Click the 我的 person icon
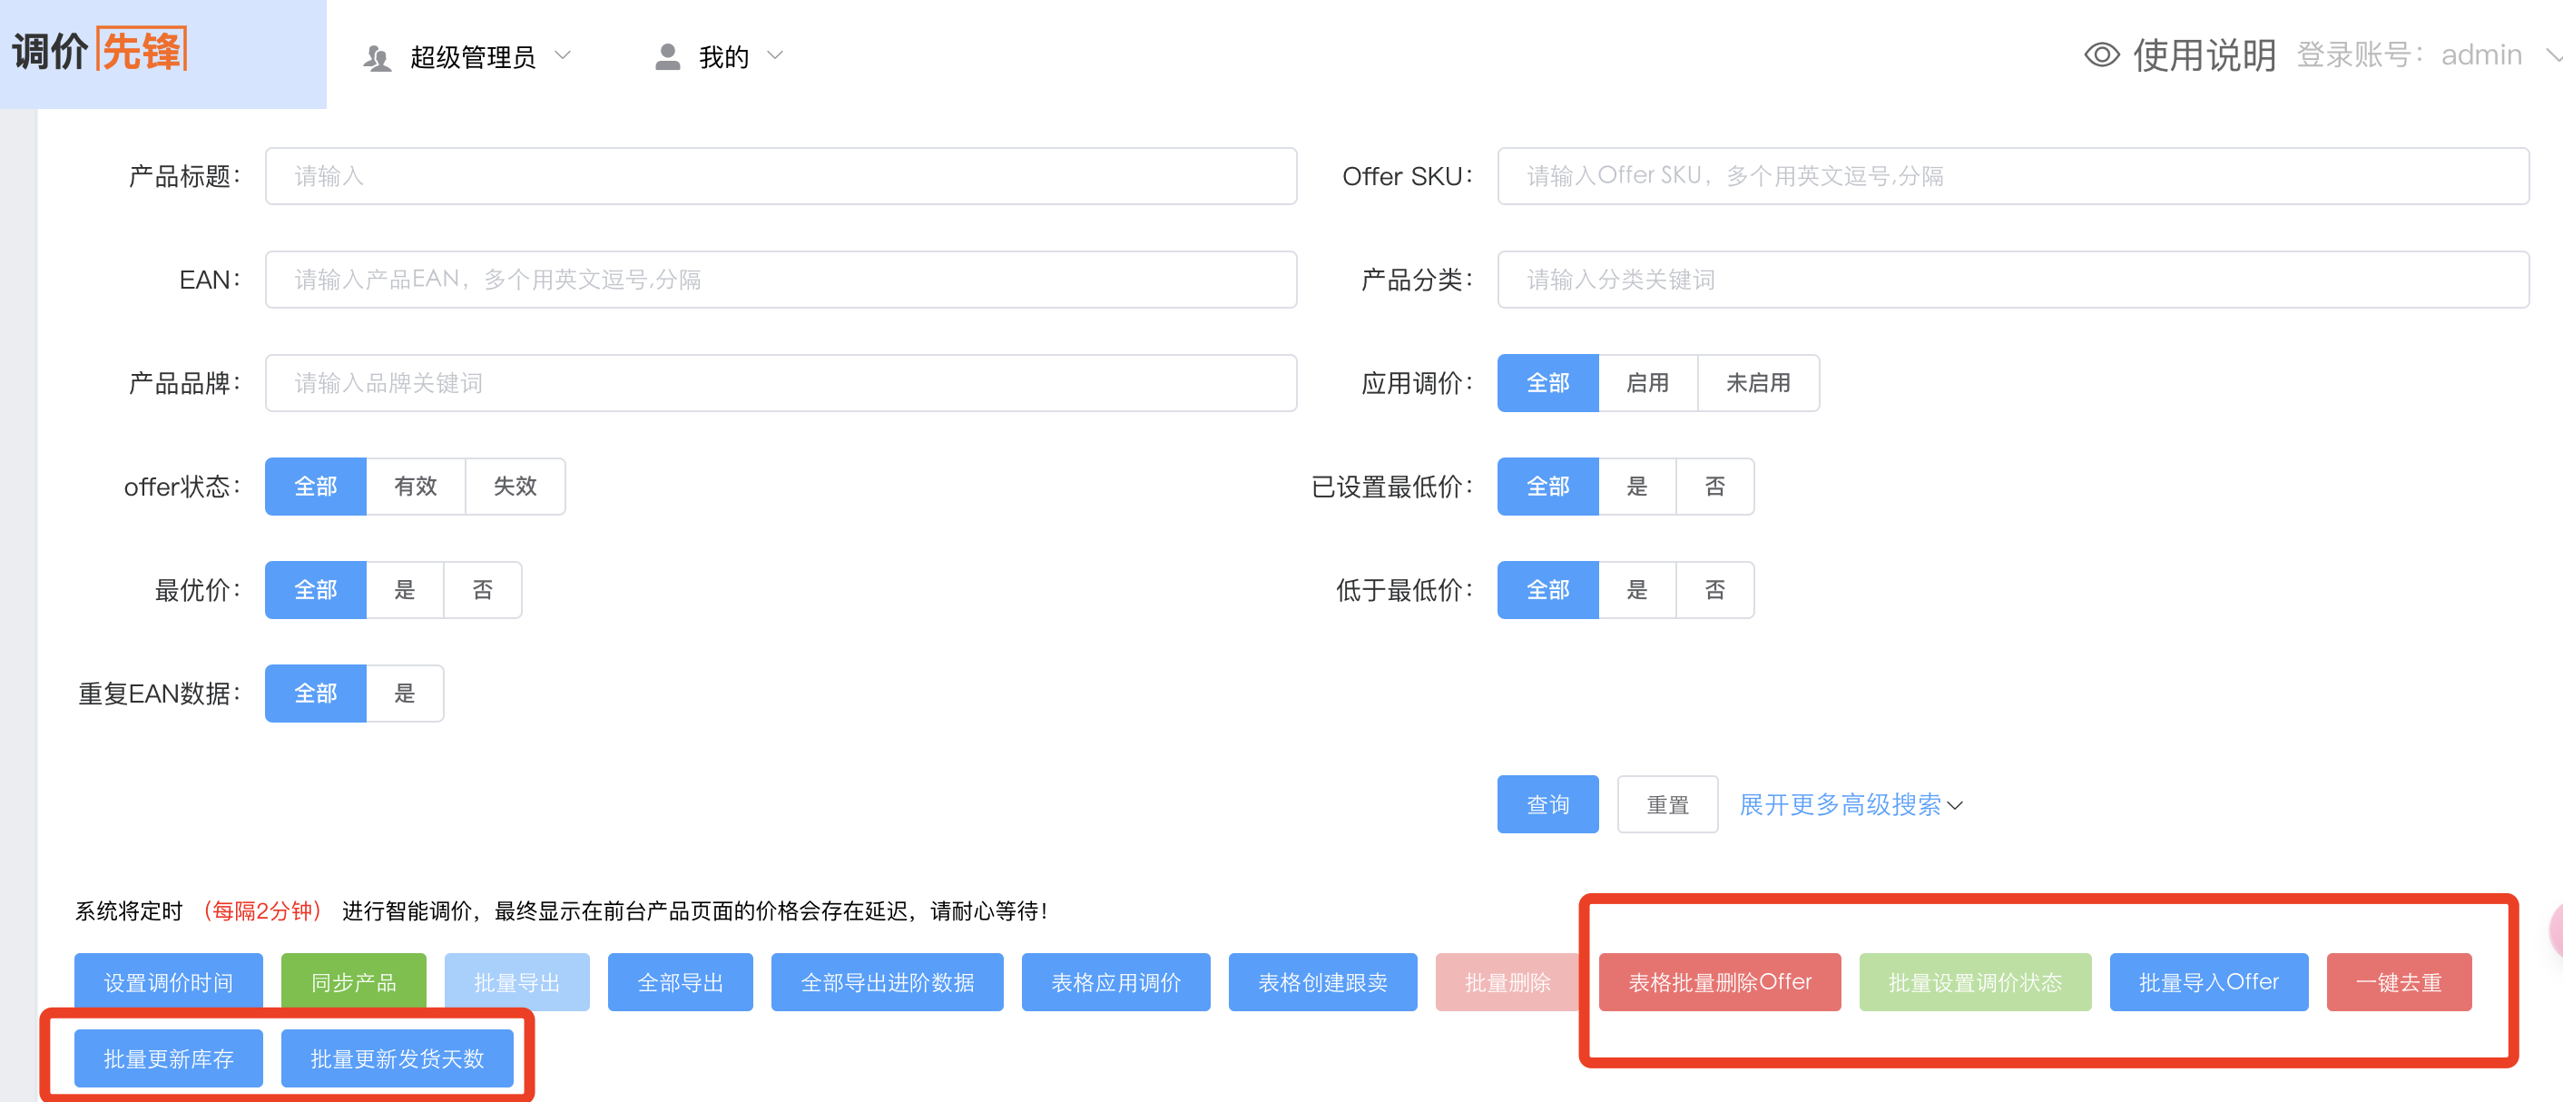The width and height of the screenshot is (2563, 1102). [x=667, y=57]
